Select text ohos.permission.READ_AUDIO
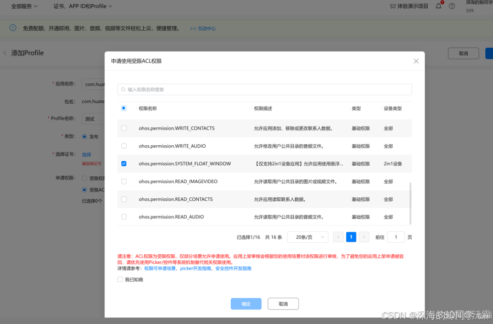 tap(171, 217)
